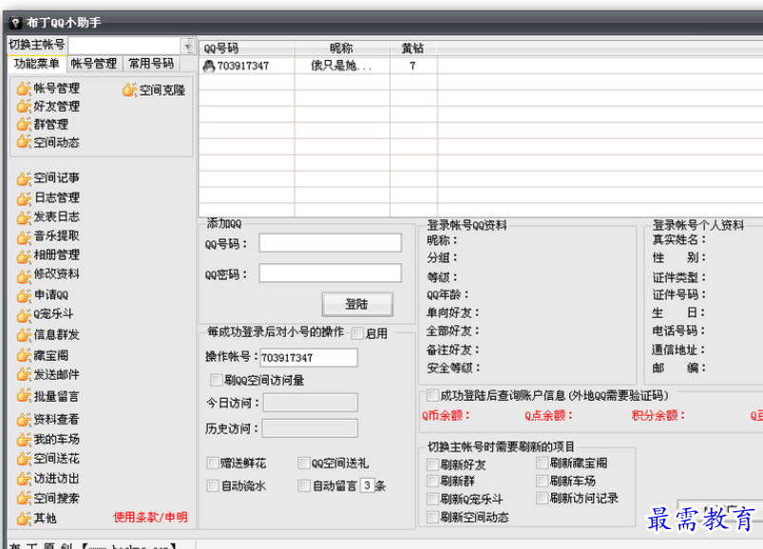The image size is (763, 549).
Task: Switch to 常用号码 tab
Action: tap(151, 64)
